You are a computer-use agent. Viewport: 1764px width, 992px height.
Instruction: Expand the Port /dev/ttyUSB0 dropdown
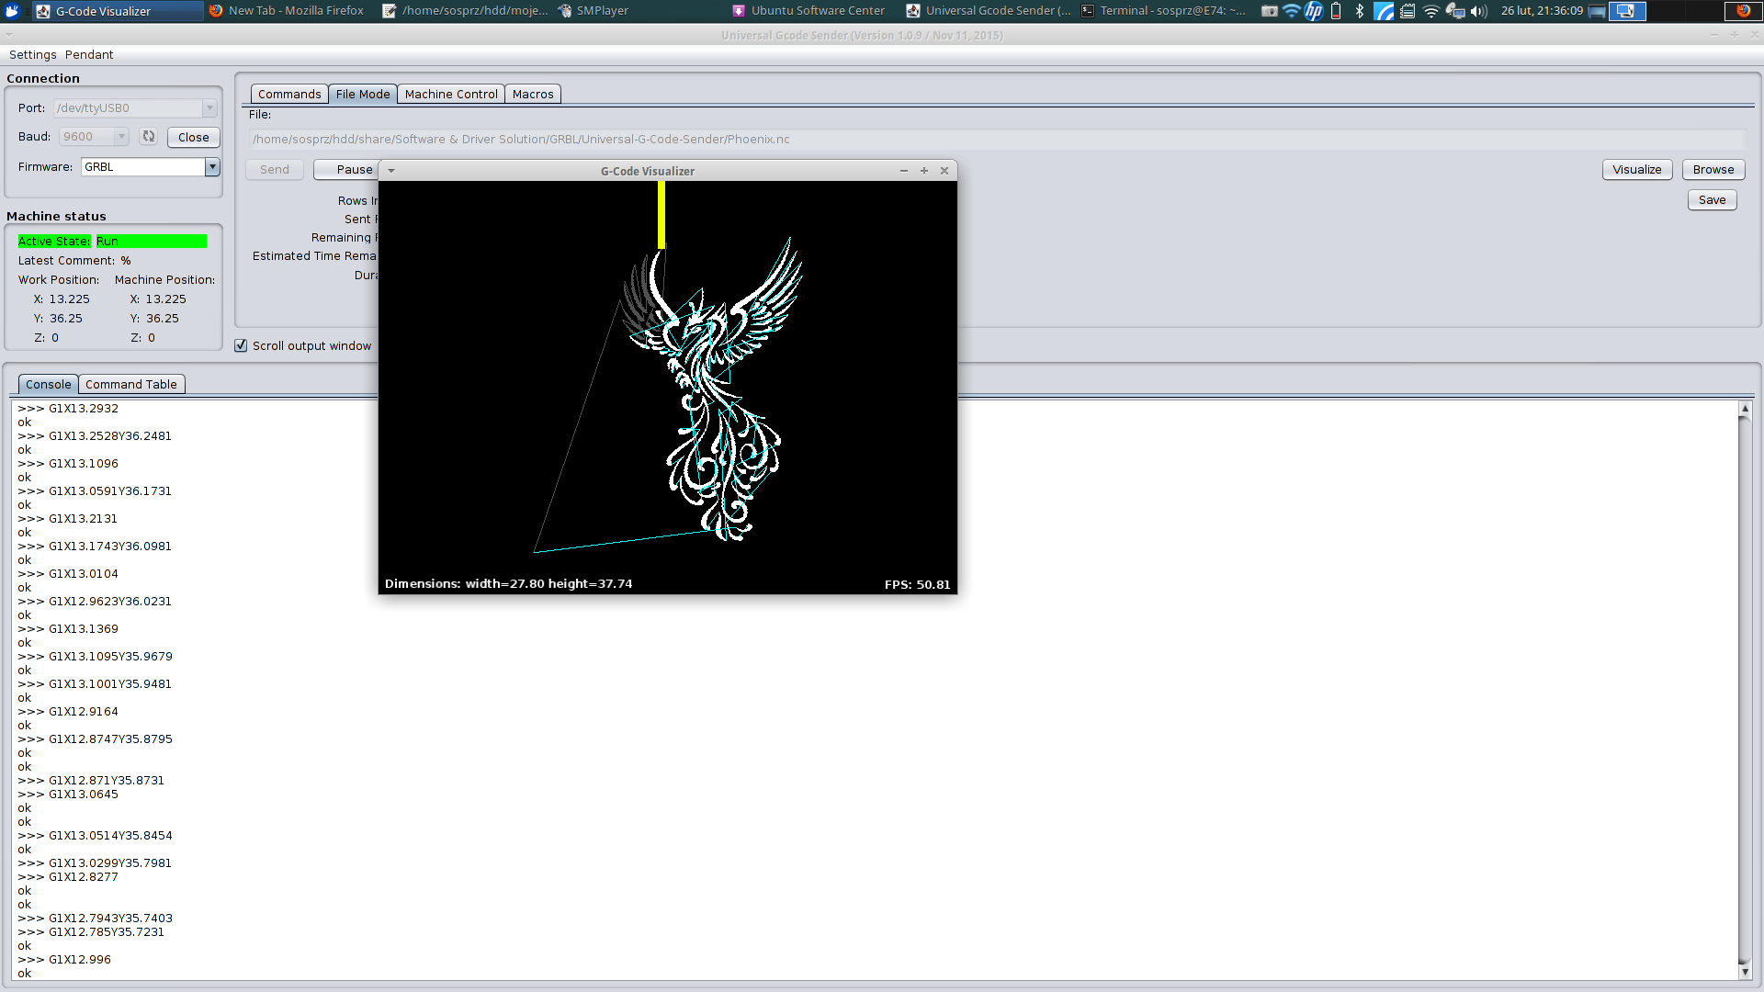tap(209, 107)
